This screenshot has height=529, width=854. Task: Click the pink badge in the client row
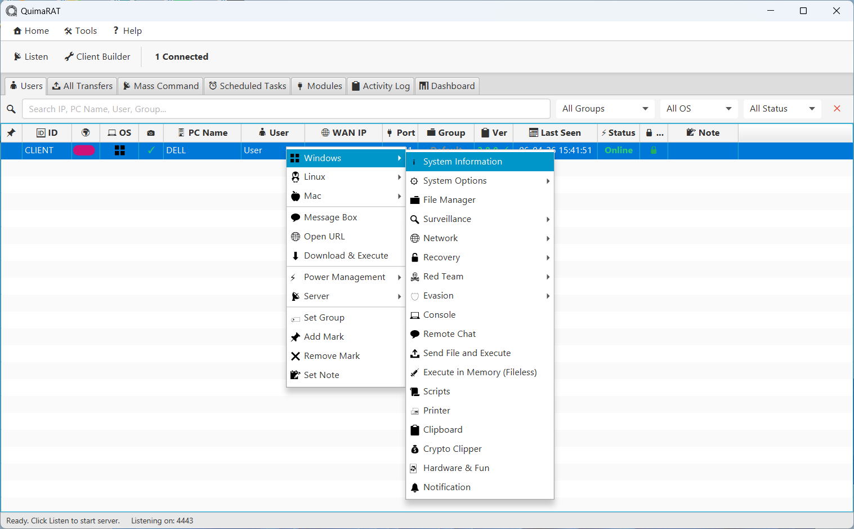[85, 150]
